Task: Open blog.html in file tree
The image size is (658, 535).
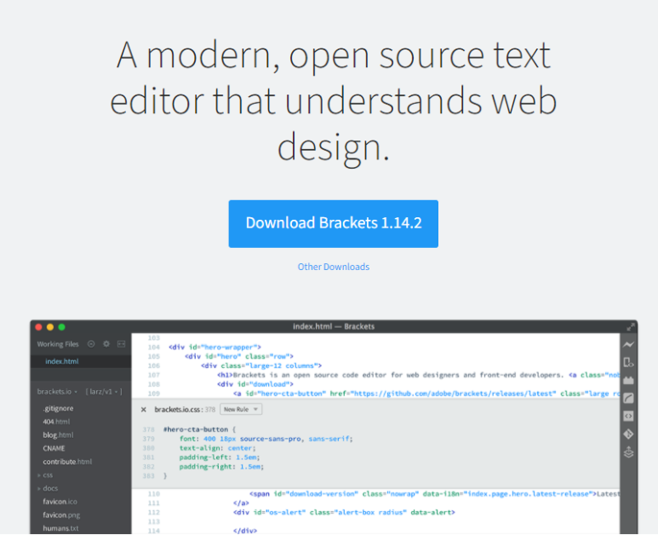Action: pyautogui.click(x=58, y=435)
